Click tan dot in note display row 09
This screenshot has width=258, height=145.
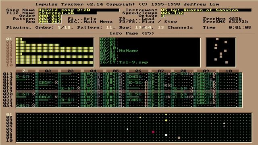(x=179, y=138)
